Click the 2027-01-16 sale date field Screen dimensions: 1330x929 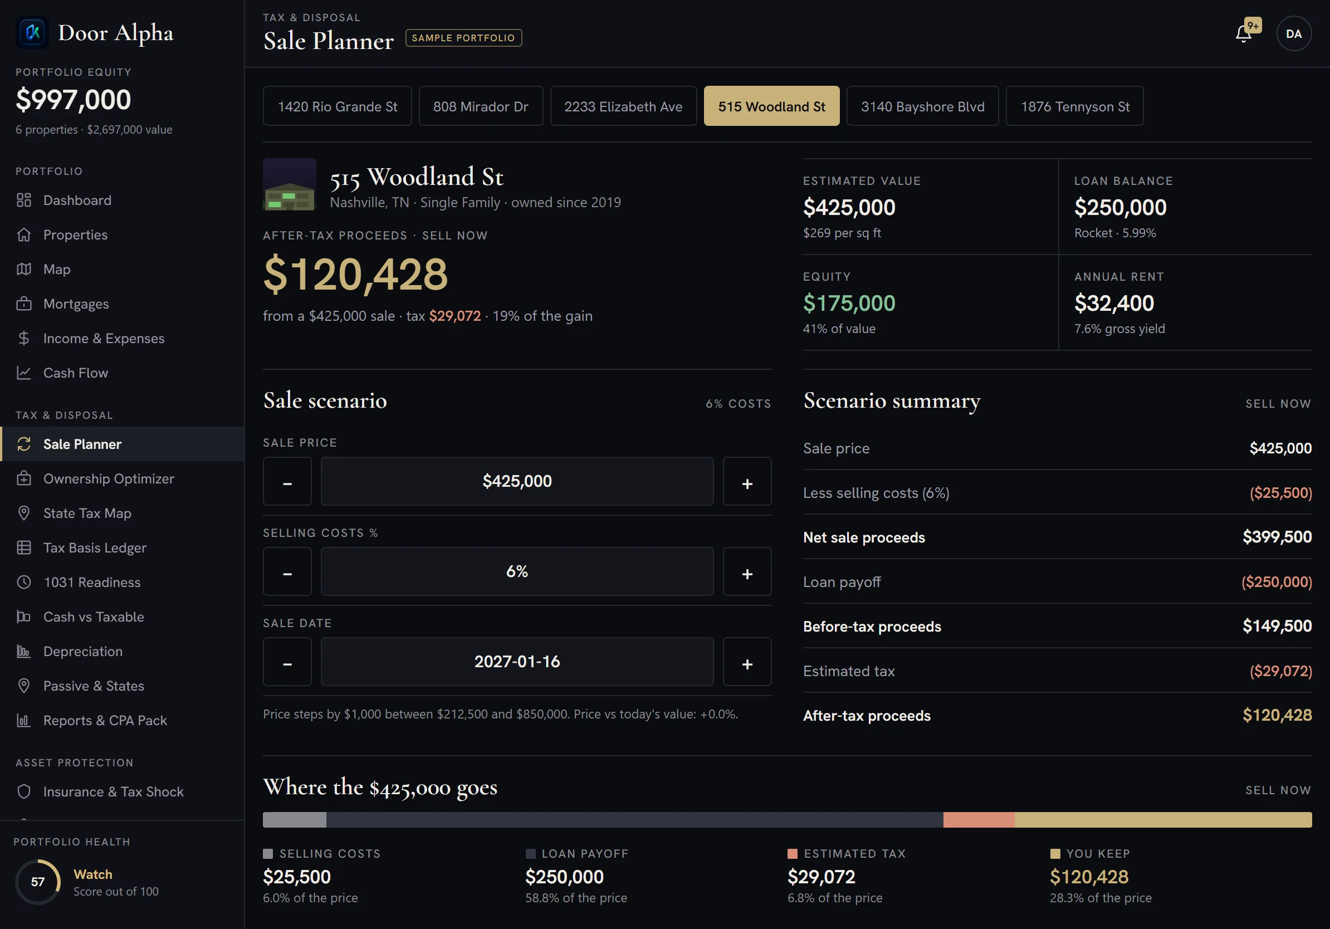click(517, 662)
